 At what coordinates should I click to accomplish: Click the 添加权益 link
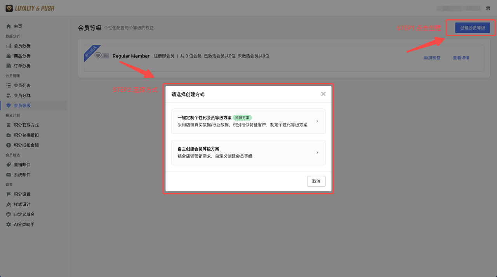432,58
